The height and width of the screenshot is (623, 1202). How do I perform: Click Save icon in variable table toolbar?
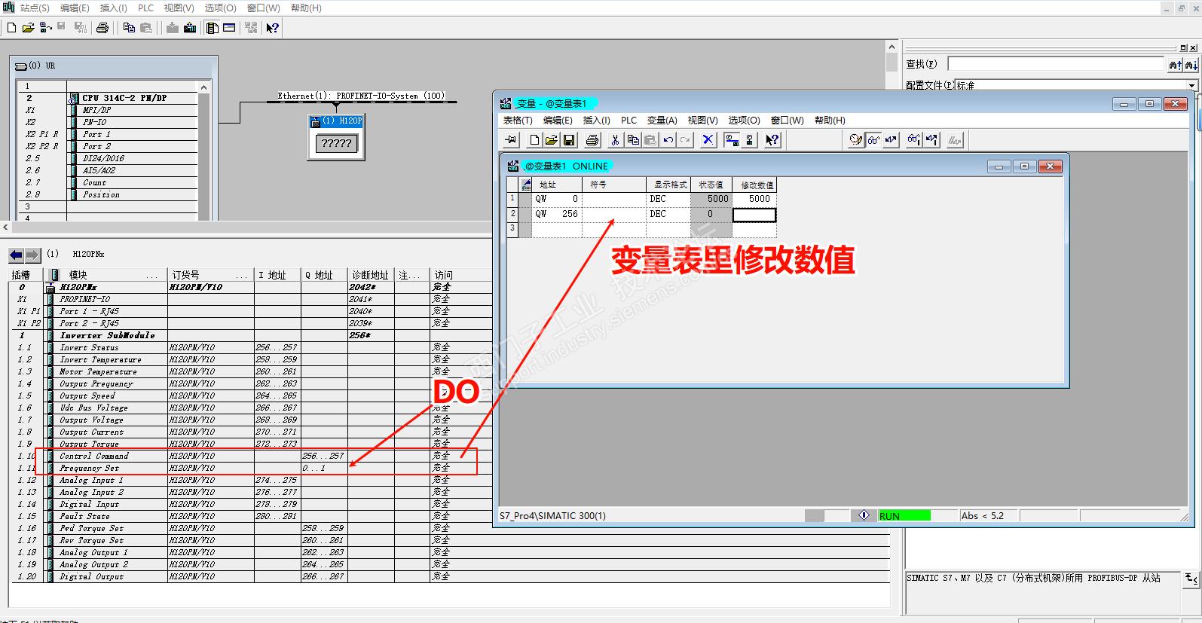pos(569,139)
